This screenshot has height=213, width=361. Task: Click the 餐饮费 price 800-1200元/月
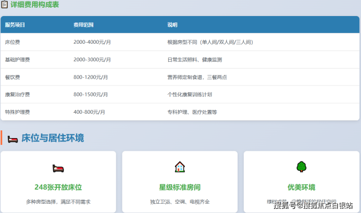click(91, 77)
